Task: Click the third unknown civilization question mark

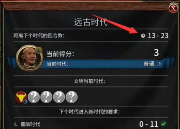Action: pos(59,97)
